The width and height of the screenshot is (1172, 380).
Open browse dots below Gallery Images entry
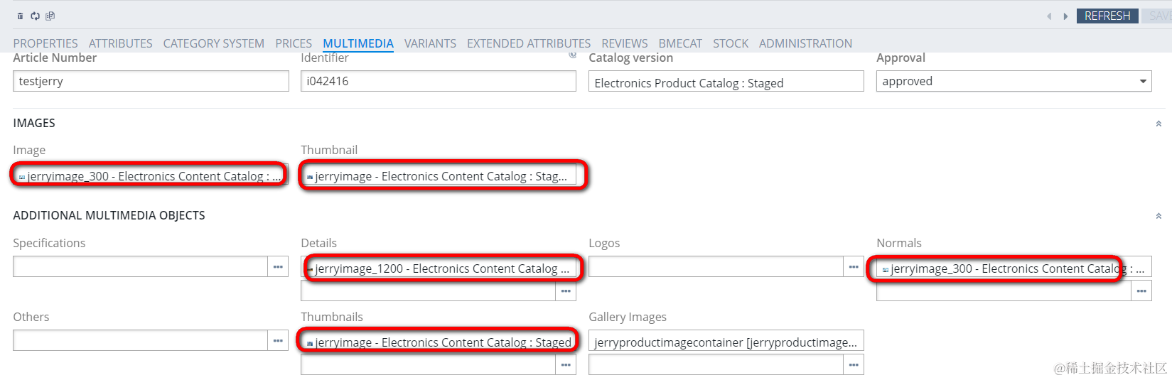tap(854, 365)
